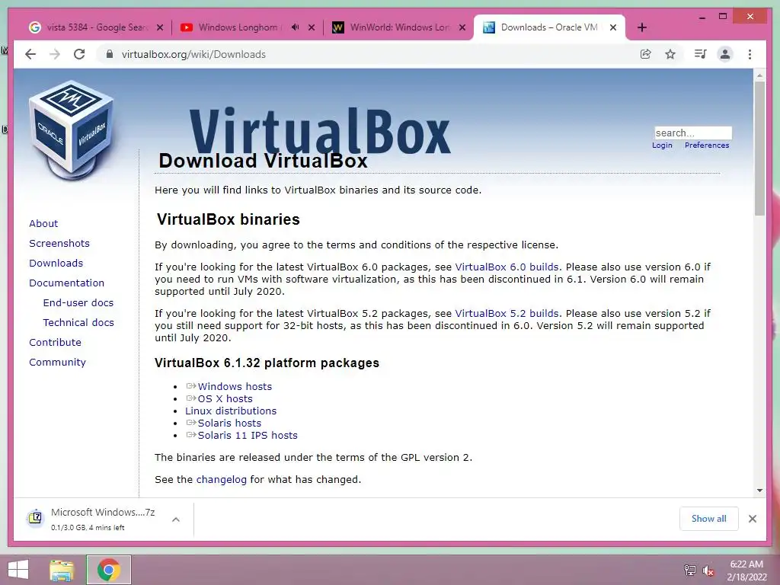Click the muted volume tray icon

pos(708,571)
